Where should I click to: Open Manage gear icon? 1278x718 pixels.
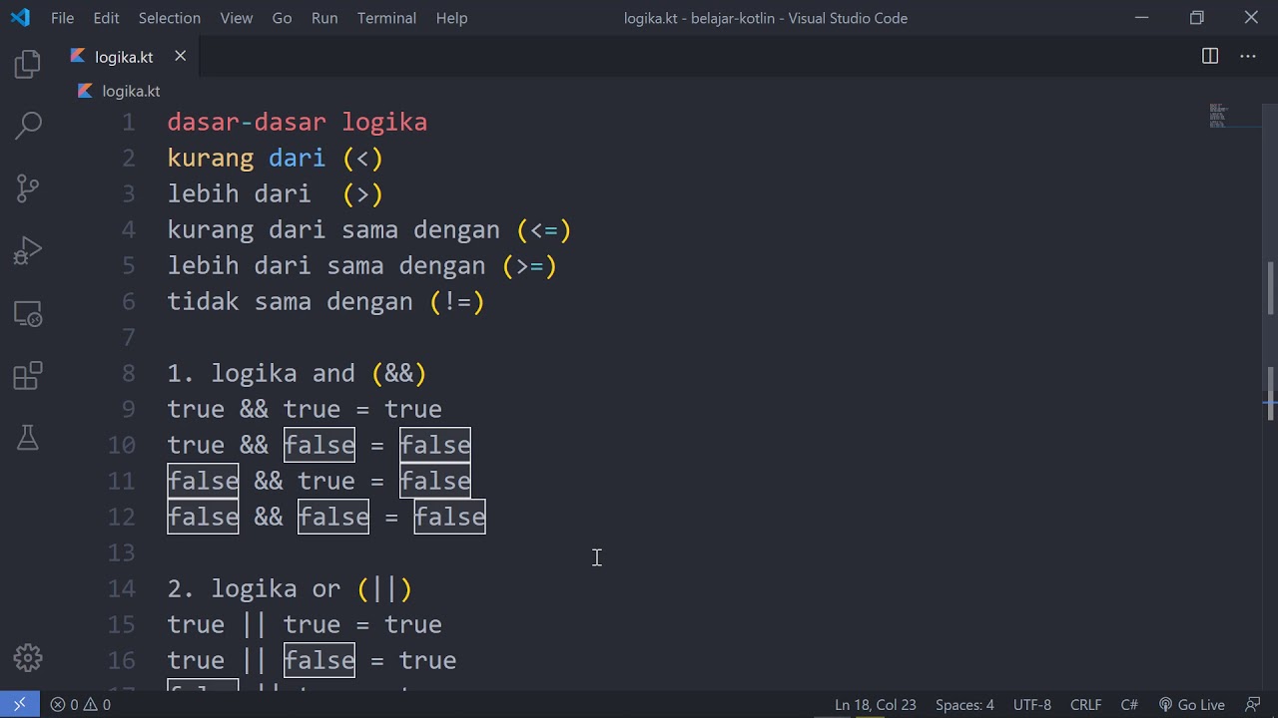click(x=28, y=657)
